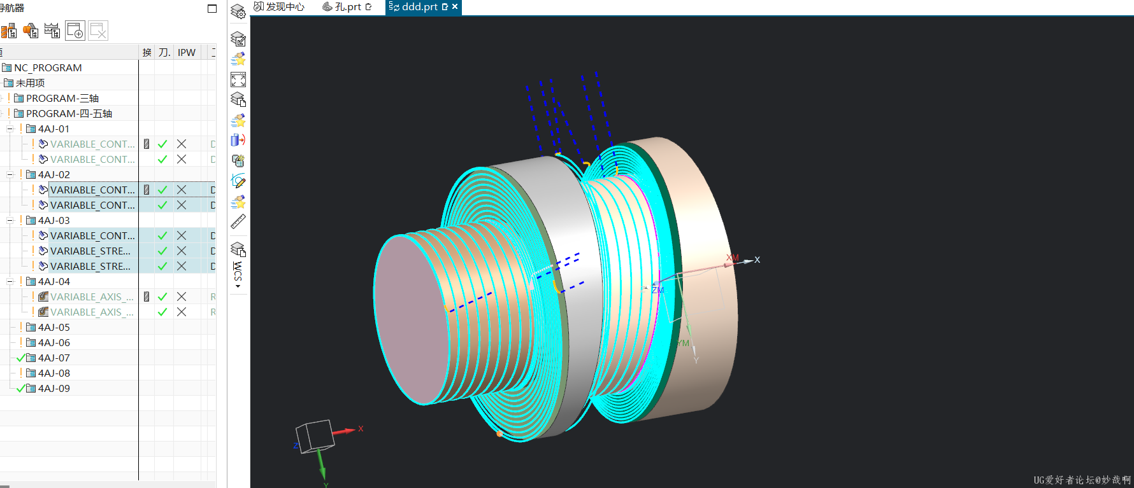Click the clipboard paste properties icon
The height and width of the screenshot is (488, 1134).
point(238,160)
